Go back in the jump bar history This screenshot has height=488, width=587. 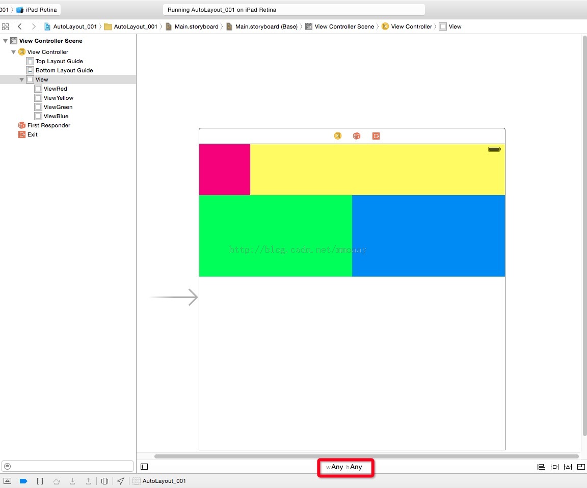point(20,26)
